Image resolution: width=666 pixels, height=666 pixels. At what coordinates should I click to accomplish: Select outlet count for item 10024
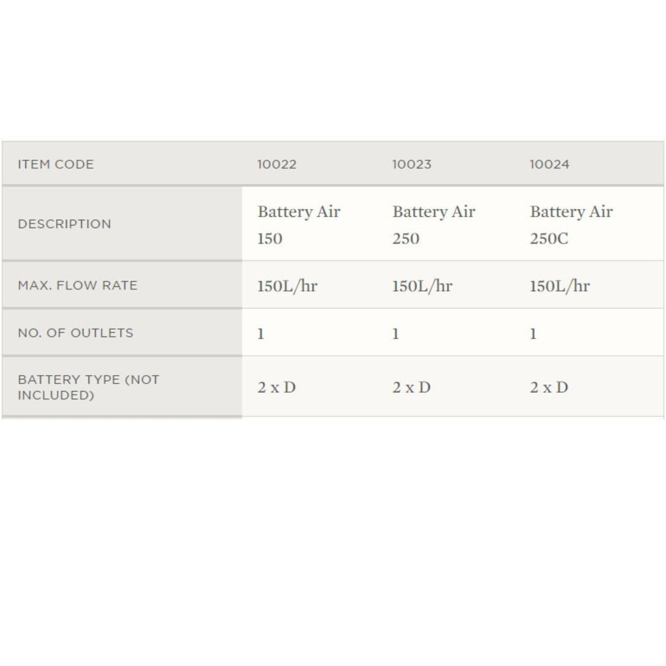tap(533, 334)
